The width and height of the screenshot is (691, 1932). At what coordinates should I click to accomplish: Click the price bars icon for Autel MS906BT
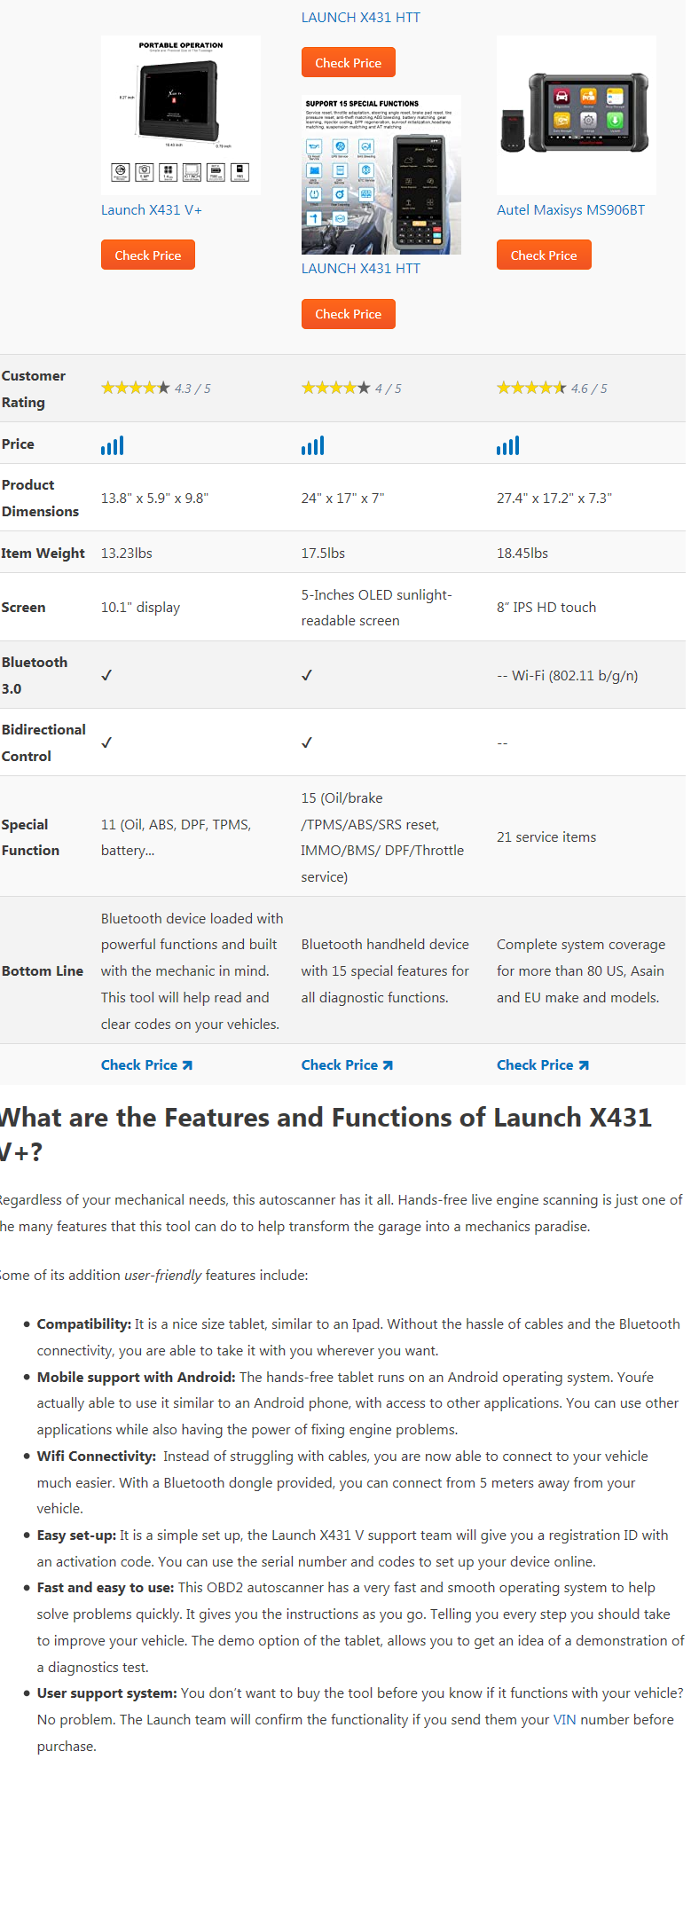click(508, 445)
